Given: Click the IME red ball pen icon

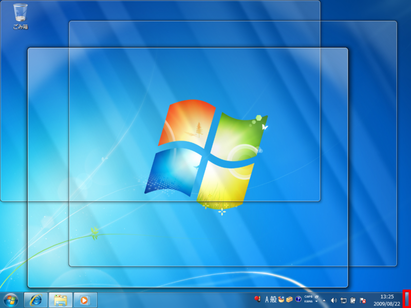Looking at the screenshot, I should coord(257,299).
